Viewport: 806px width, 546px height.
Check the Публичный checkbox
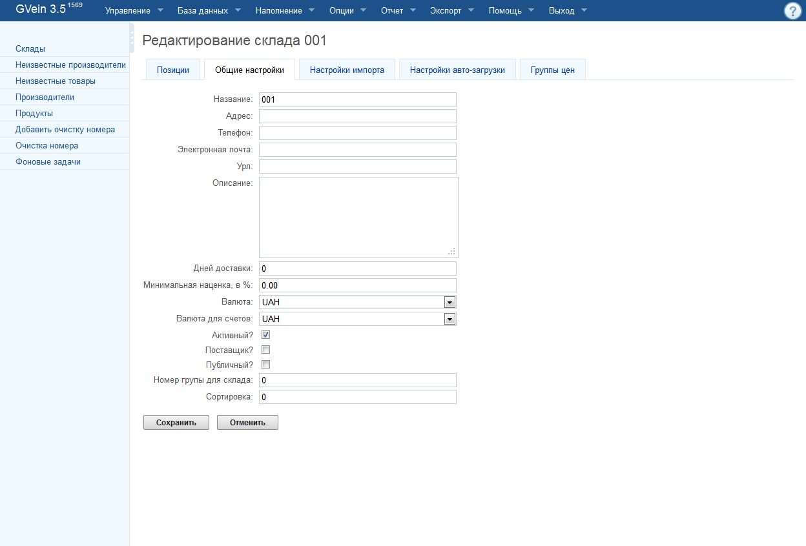[x=265, y=365]
